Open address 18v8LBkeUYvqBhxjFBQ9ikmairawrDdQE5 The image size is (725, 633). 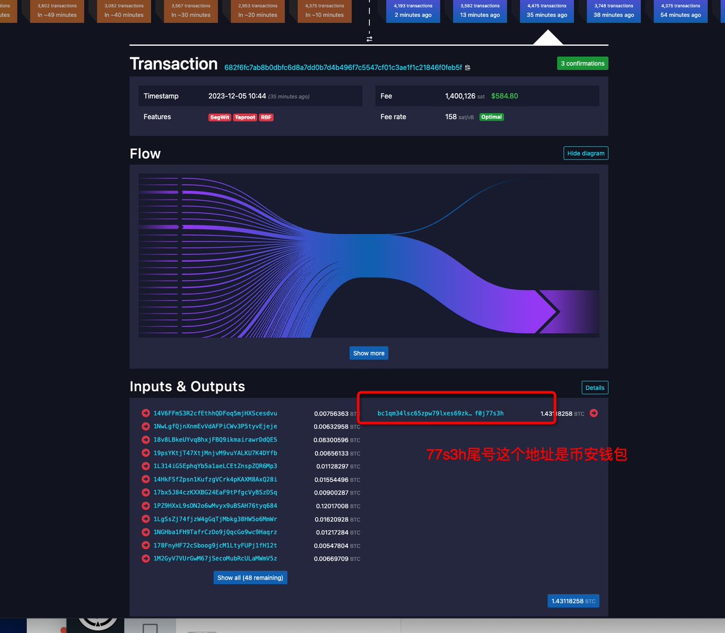215,440
